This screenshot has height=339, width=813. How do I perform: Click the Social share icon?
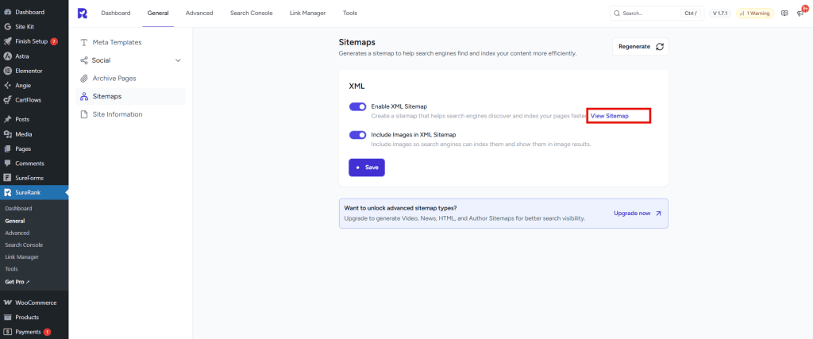coord(84,60)
